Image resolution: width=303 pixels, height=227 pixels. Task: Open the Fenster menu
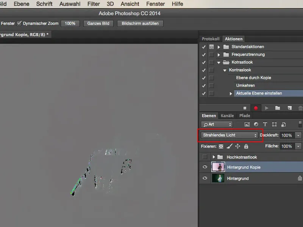click(x=156, y=4)
